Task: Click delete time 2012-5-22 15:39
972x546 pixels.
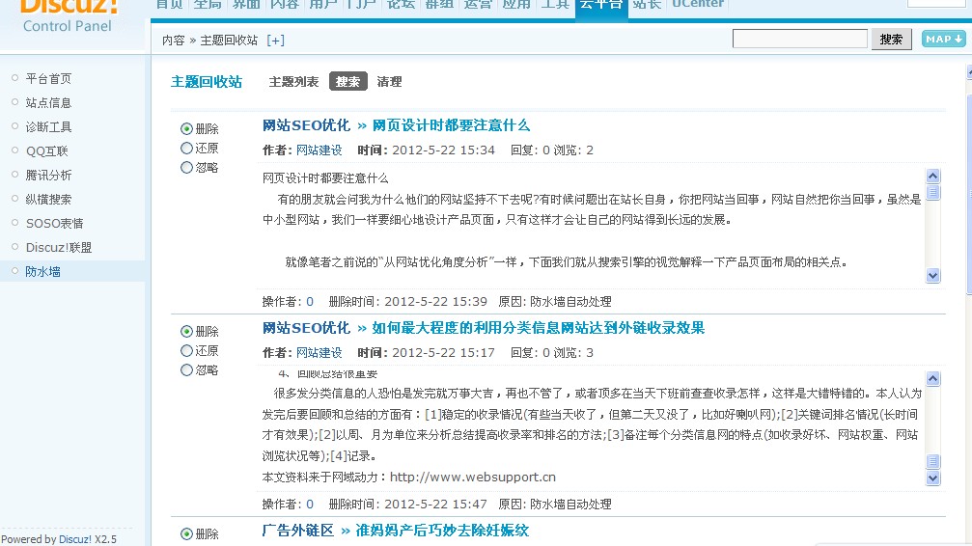Action: [435, 302]
